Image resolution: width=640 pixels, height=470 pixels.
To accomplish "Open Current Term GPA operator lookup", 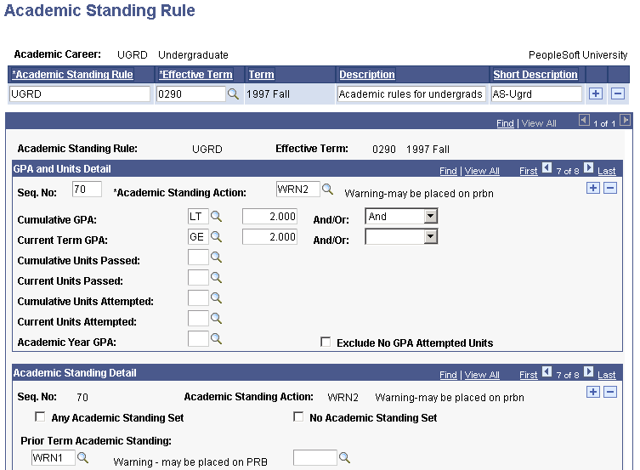I will pos(216,236).
